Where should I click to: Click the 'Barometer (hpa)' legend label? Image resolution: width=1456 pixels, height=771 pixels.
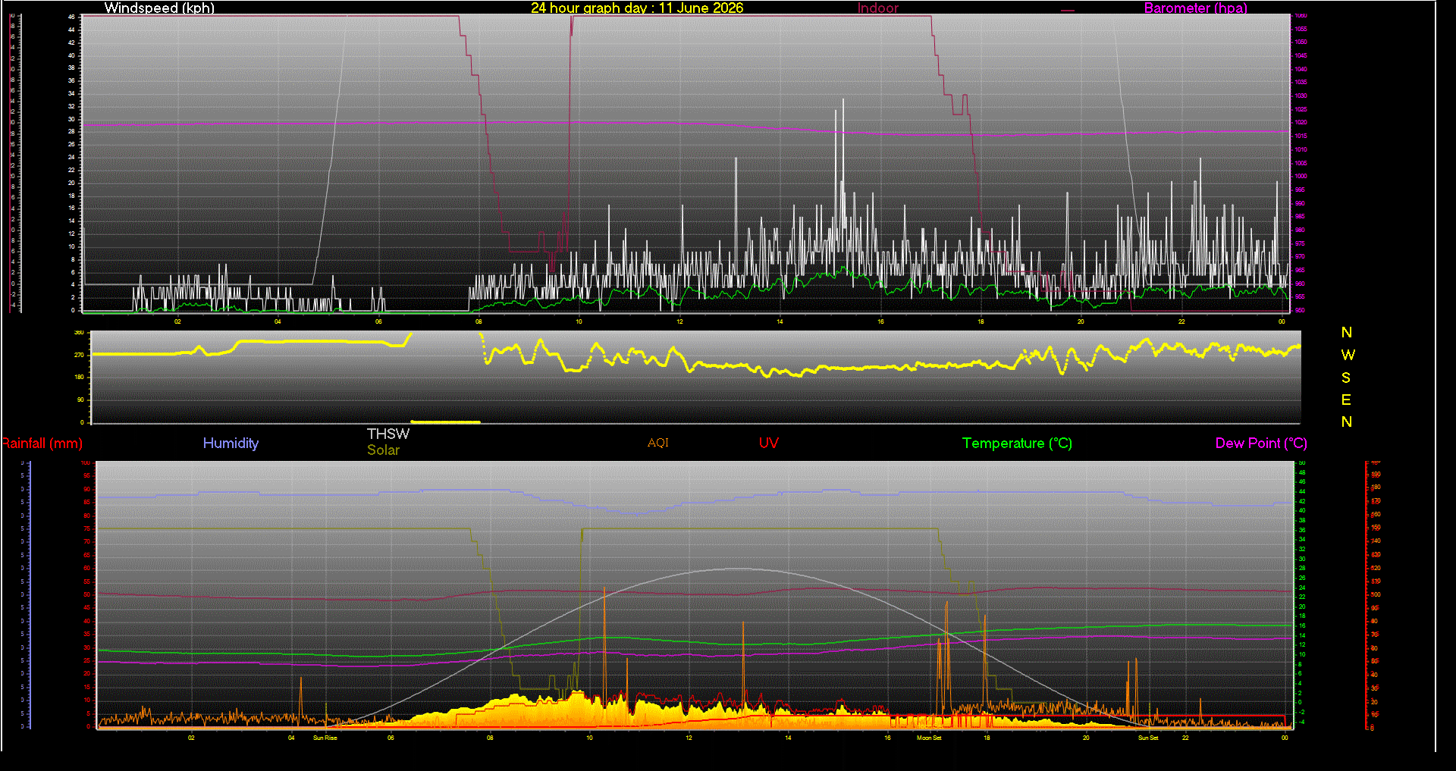pos(1195,8)
